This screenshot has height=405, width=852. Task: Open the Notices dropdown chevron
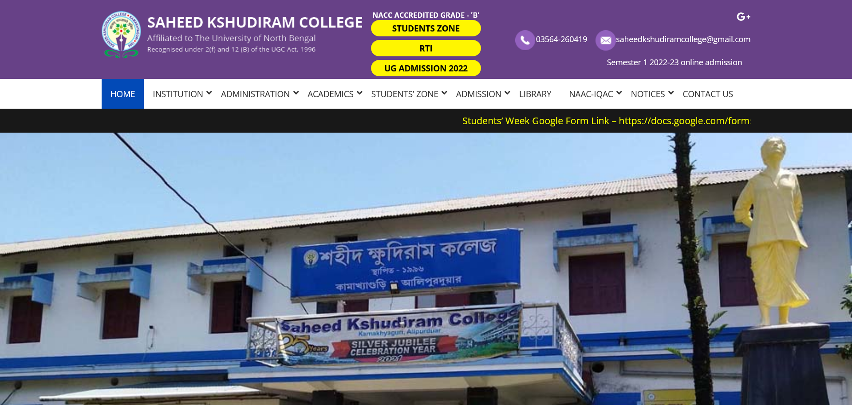pyautogui.click(x=671, y=93)
